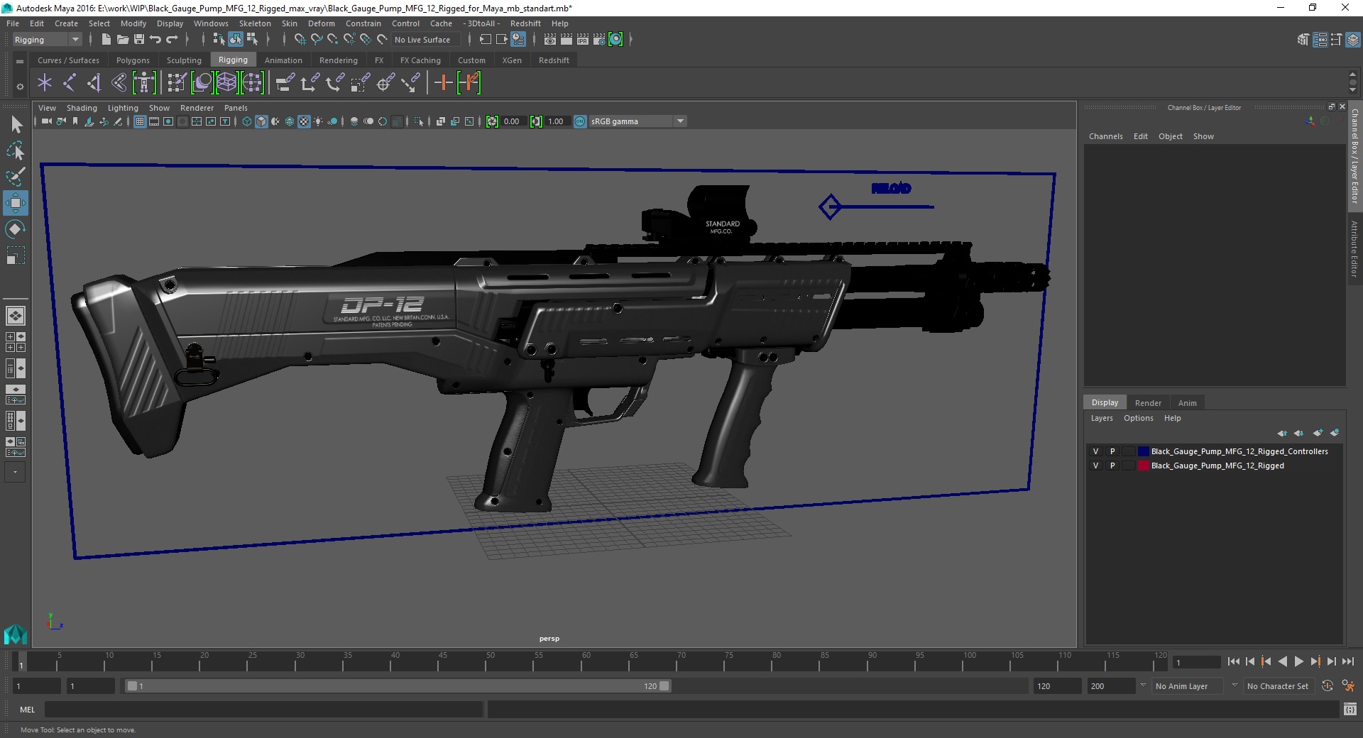This screenshot has height=738, width=1363.
Task: Toggle sRGB gamma view transform button
Action: [580, 121]
